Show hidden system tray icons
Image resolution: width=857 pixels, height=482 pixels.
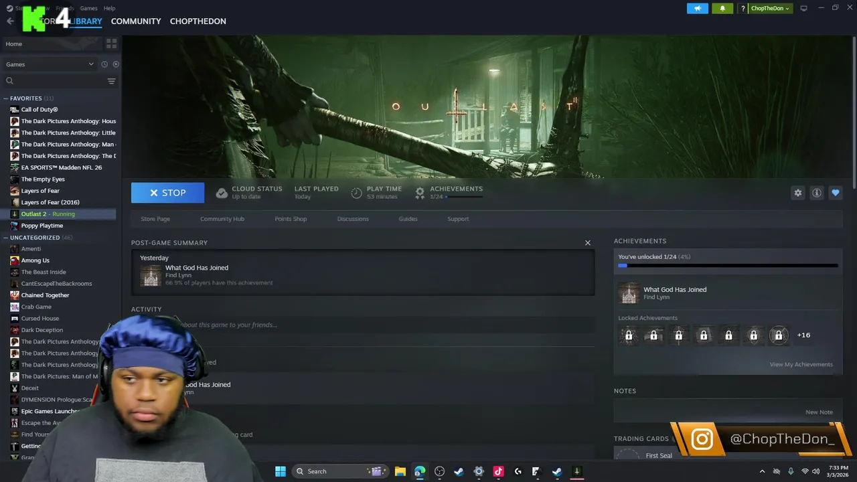[x=762, y=471]
